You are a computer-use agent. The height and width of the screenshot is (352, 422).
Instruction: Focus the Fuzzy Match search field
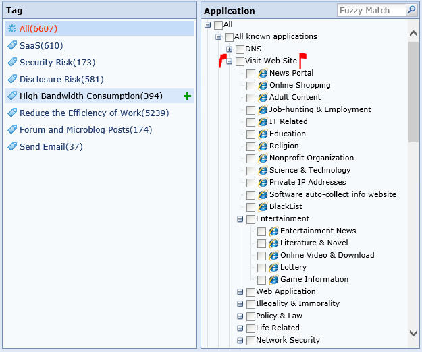[371, 10]
